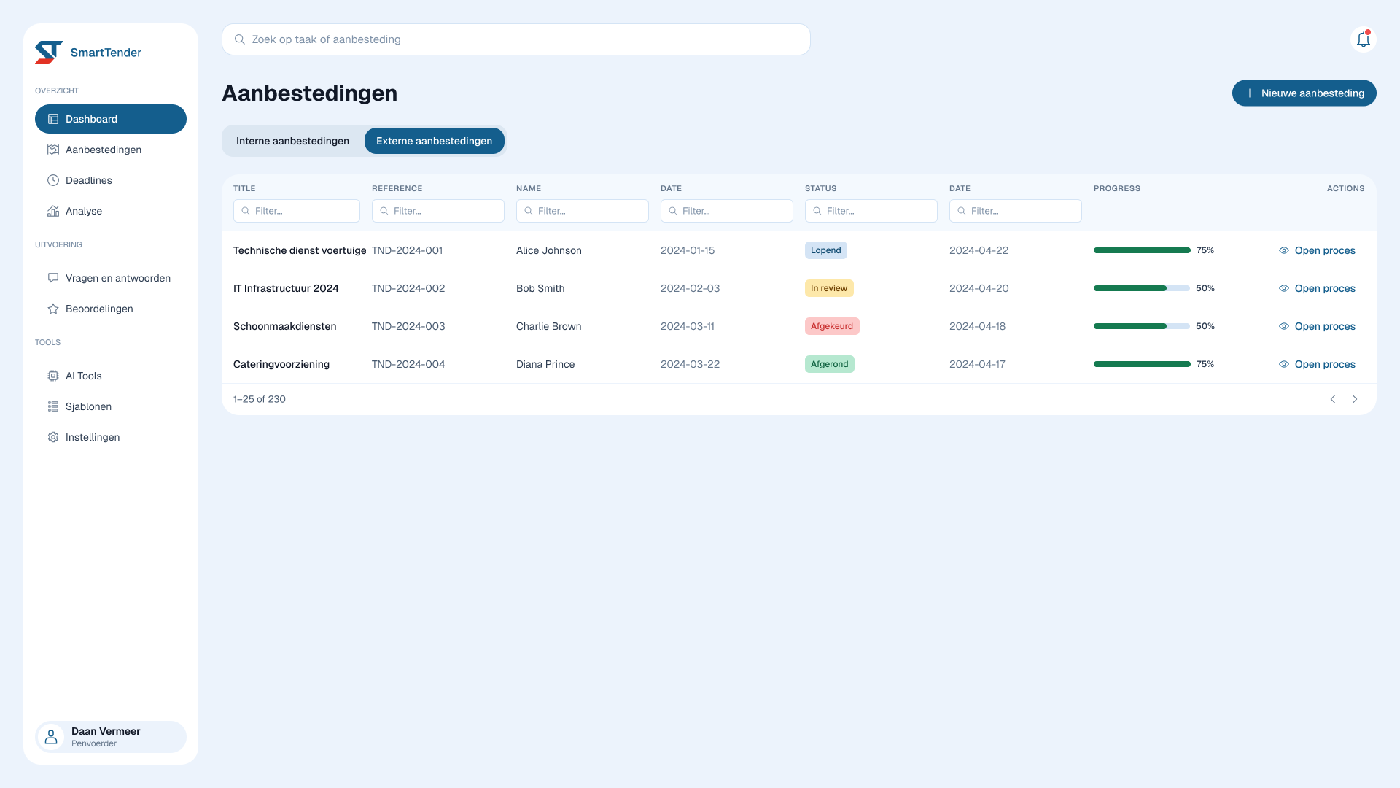Viewport: 1400px width, 788px height.
Task: Open Instellingen menu item
Action: 111,437
